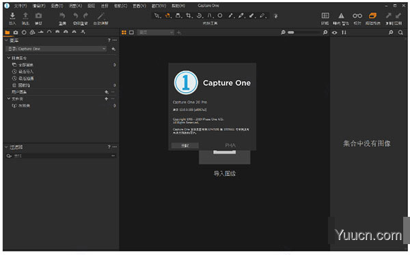Click the Redo curved-arrow icon
Viewport: 410px width, 255px height.
pos(85,16)
